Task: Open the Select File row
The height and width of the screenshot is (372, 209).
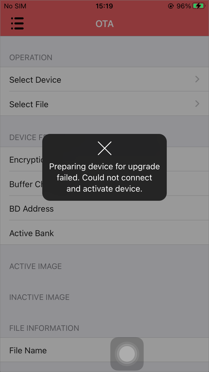Action: pos(104,104)
